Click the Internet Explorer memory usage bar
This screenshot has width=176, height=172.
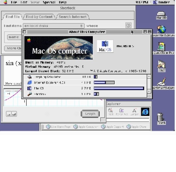pyautogui.click(x=104, y=82)
